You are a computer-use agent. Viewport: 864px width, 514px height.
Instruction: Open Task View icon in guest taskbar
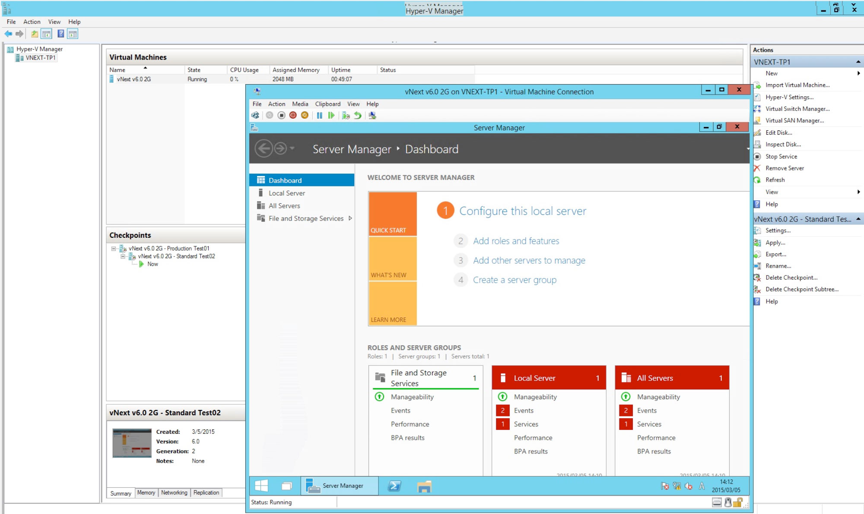[x=286, y=486]
